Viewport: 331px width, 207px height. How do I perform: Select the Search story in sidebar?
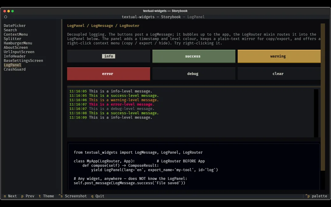tap(10, 30)
